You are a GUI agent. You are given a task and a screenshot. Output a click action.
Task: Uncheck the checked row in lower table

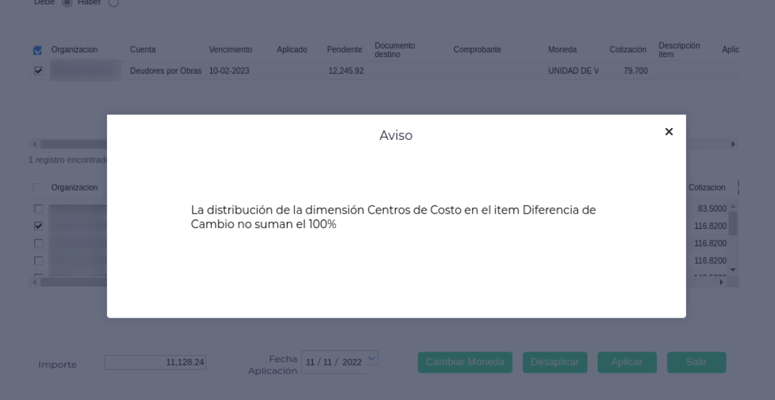click(38, 226)
